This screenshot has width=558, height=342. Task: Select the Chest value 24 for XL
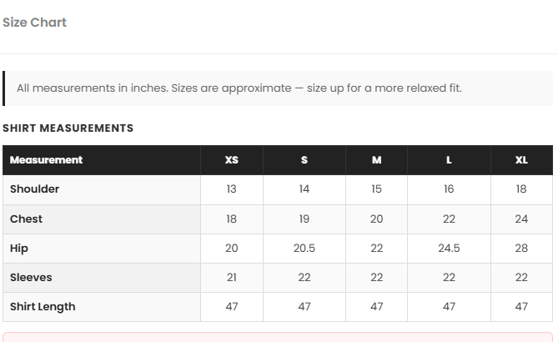(x=521, y=219)
